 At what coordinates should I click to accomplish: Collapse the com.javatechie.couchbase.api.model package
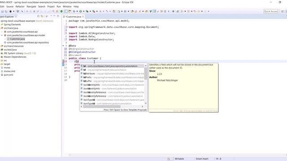(x=2, y=35)
